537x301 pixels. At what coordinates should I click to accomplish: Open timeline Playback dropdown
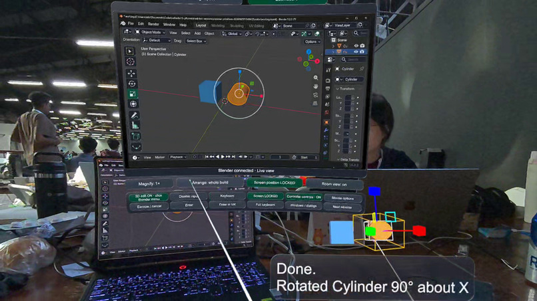pyautogui.click(x=178, y=157)
